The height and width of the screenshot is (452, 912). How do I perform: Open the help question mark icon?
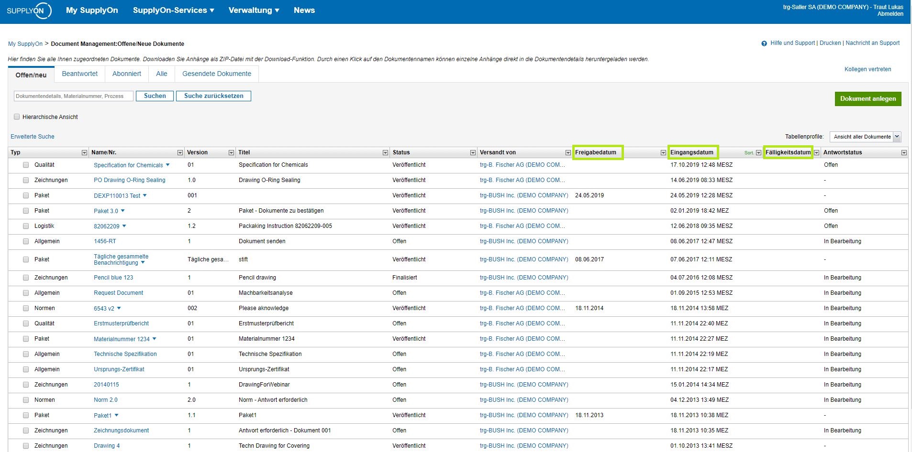pyautogui.click(x=764, y=43)
